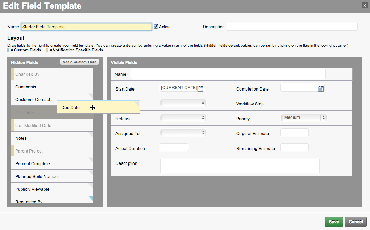The height and width of the screenshot is (230, 370).
Task: Click the Assigned To label
Action: click(x=127, y=133)
